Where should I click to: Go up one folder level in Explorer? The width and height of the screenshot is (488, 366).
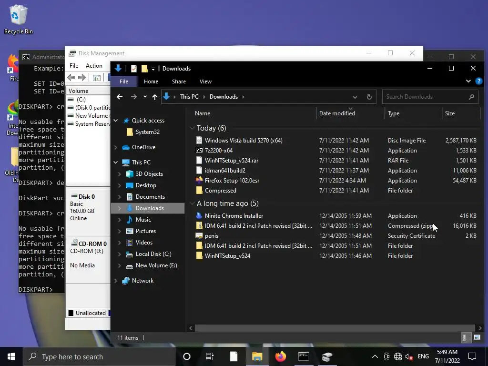155,97
